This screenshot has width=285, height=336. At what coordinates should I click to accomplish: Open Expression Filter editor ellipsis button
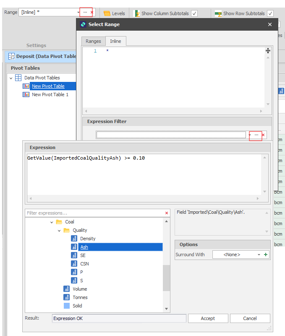(x=256, y=135)
